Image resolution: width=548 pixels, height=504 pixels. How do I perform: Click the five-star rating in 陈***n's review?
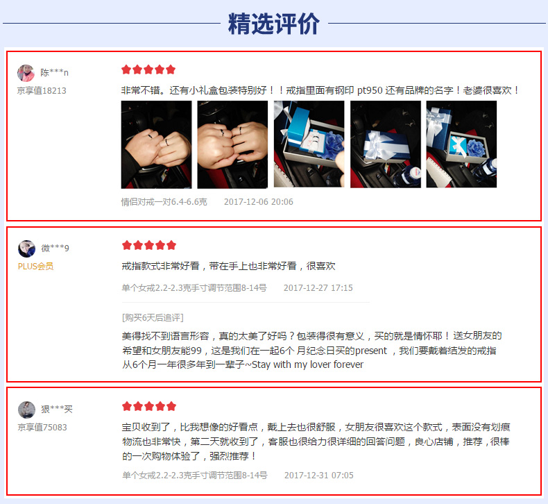[x=148, y=69]
